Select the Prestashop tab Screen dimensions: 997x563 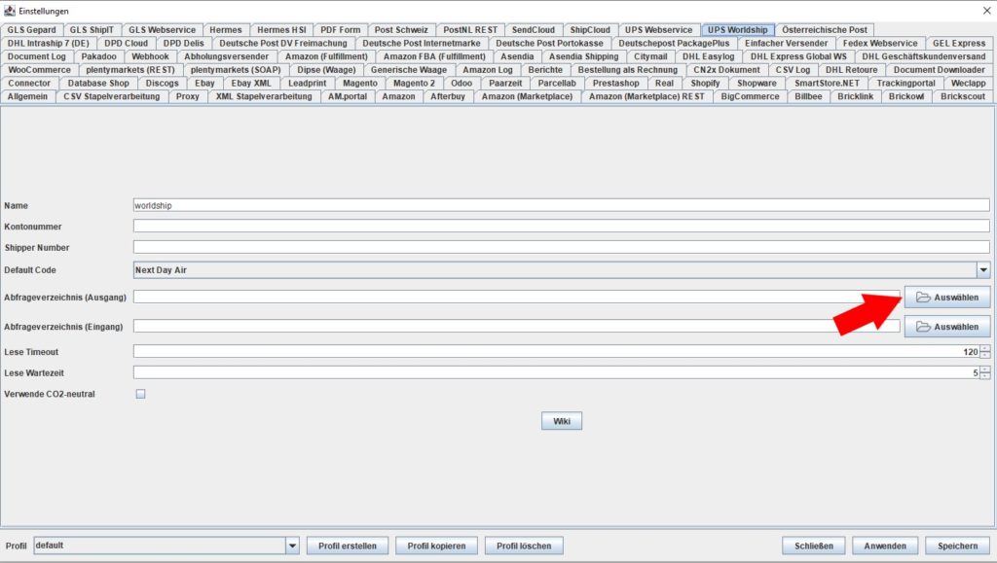tap(616, 84)
